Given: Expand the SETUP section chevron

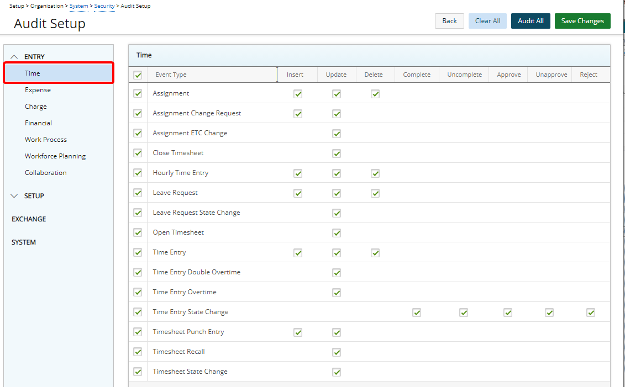Looking at the screenshot, I should coord(14,196).
